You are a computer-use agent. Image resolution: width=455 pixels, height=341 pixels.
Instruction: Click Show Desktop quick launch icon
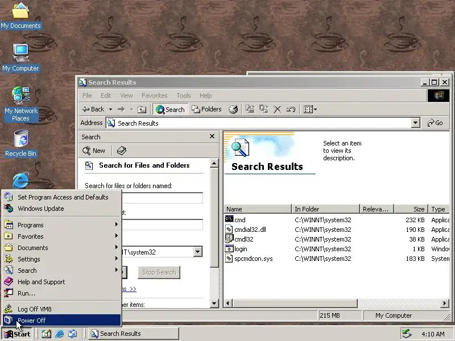point(47,334)
